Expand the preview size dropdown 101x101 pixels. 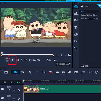(49, 60)
